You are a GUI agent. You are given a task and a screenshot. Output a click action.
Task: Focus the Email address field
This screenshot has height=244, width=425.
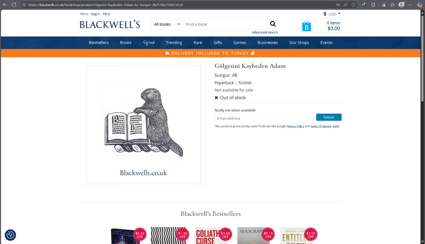(263, 118)
